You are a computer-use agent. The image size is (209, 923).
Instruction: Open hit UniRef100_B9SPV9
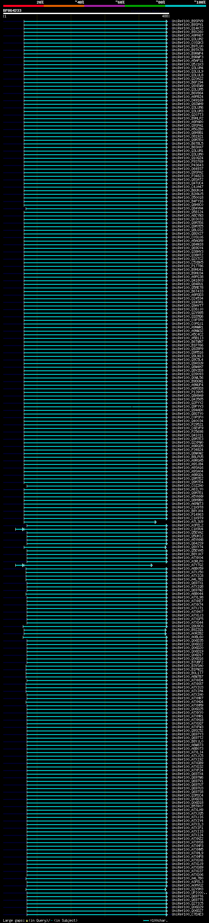[187, 21]
